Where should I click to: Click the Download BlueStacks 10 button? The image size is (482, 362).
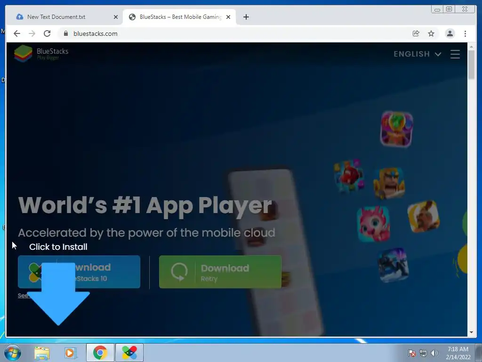(x=79, y=272)
